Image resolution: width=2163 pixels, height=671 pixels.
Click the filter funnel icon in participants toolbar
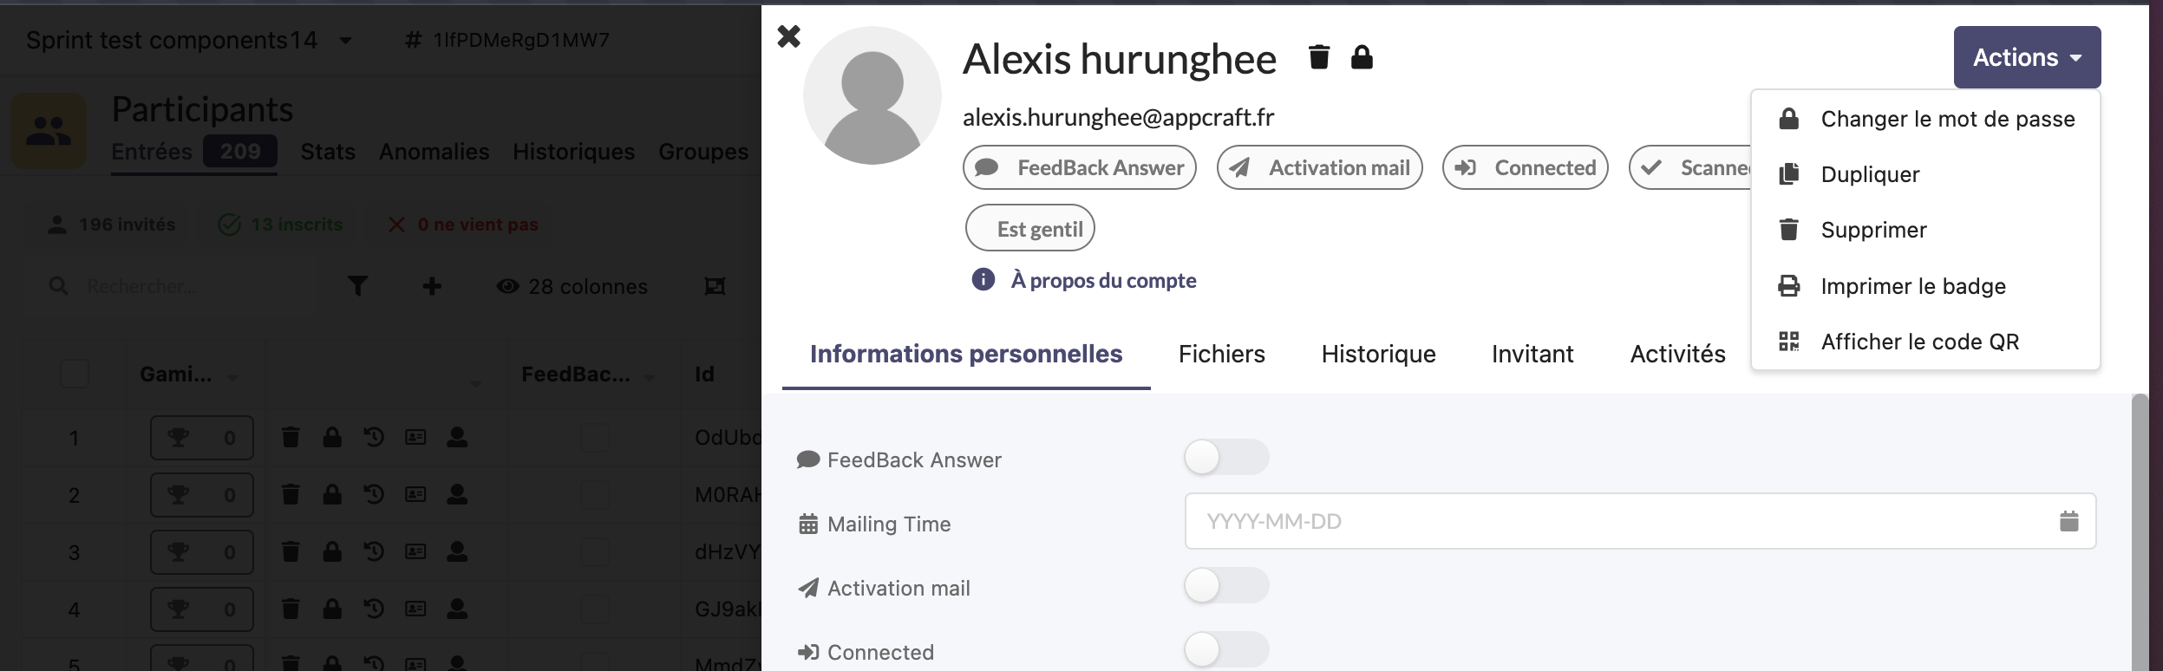pyautogui.click(x=357, y=286)
